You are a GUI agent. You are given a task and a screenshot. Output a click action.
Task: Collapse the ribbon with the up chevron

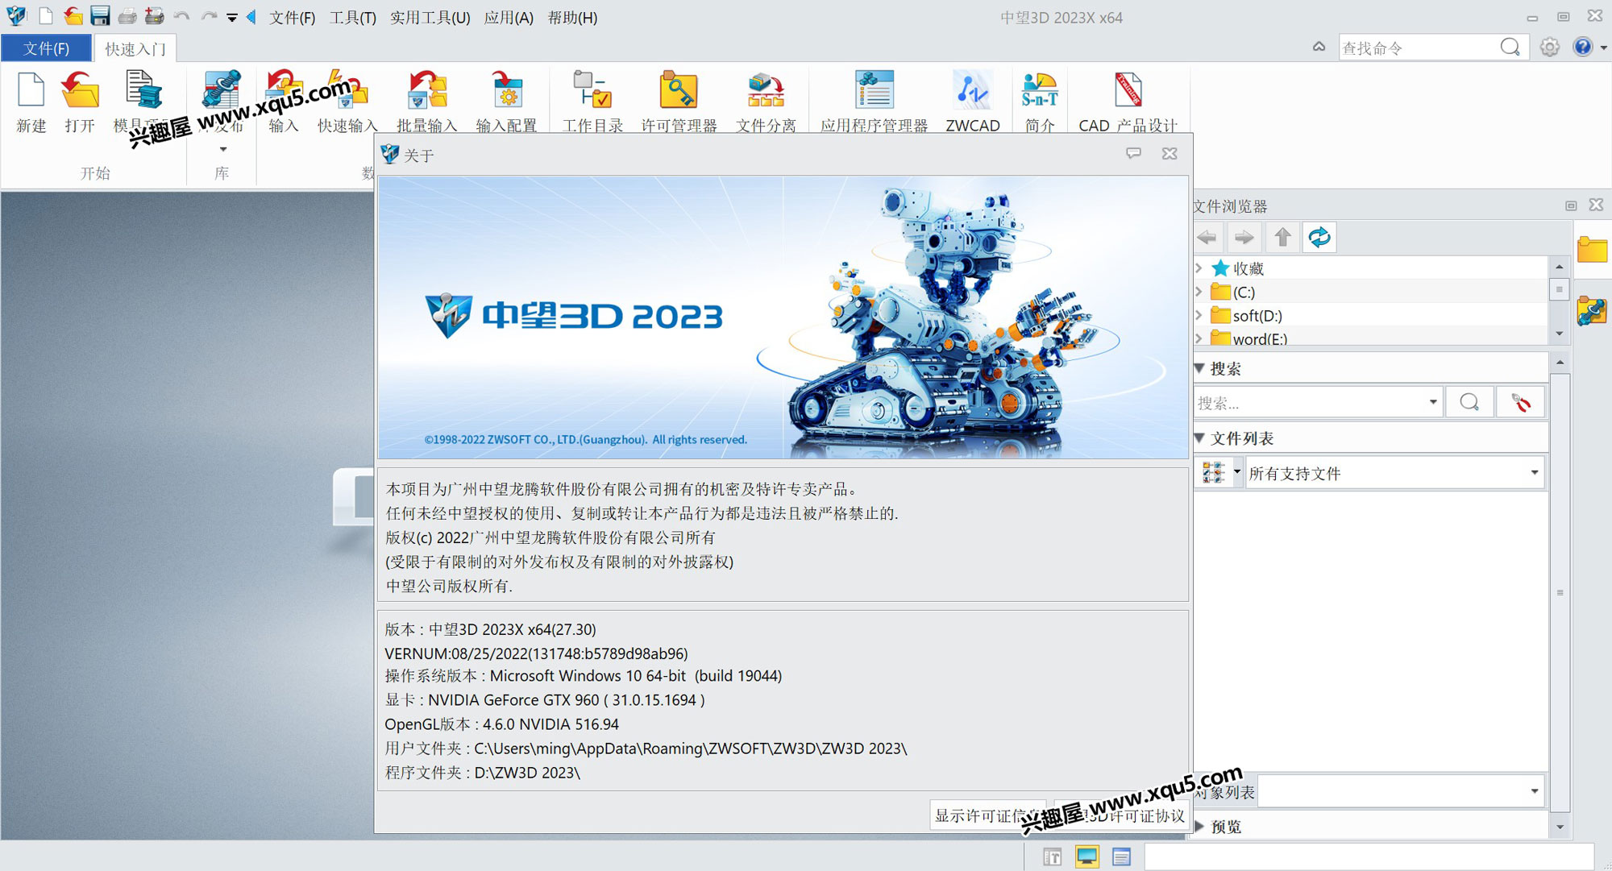click(1319, 47)
